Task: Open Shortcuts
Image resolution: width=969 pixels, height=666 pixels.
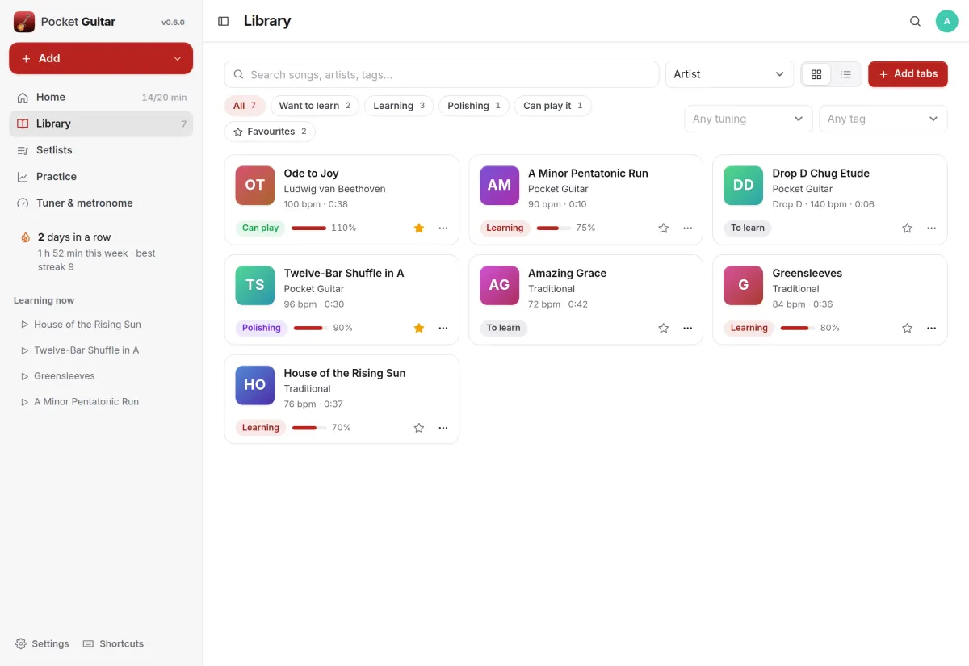Action: tap(113, 644)
